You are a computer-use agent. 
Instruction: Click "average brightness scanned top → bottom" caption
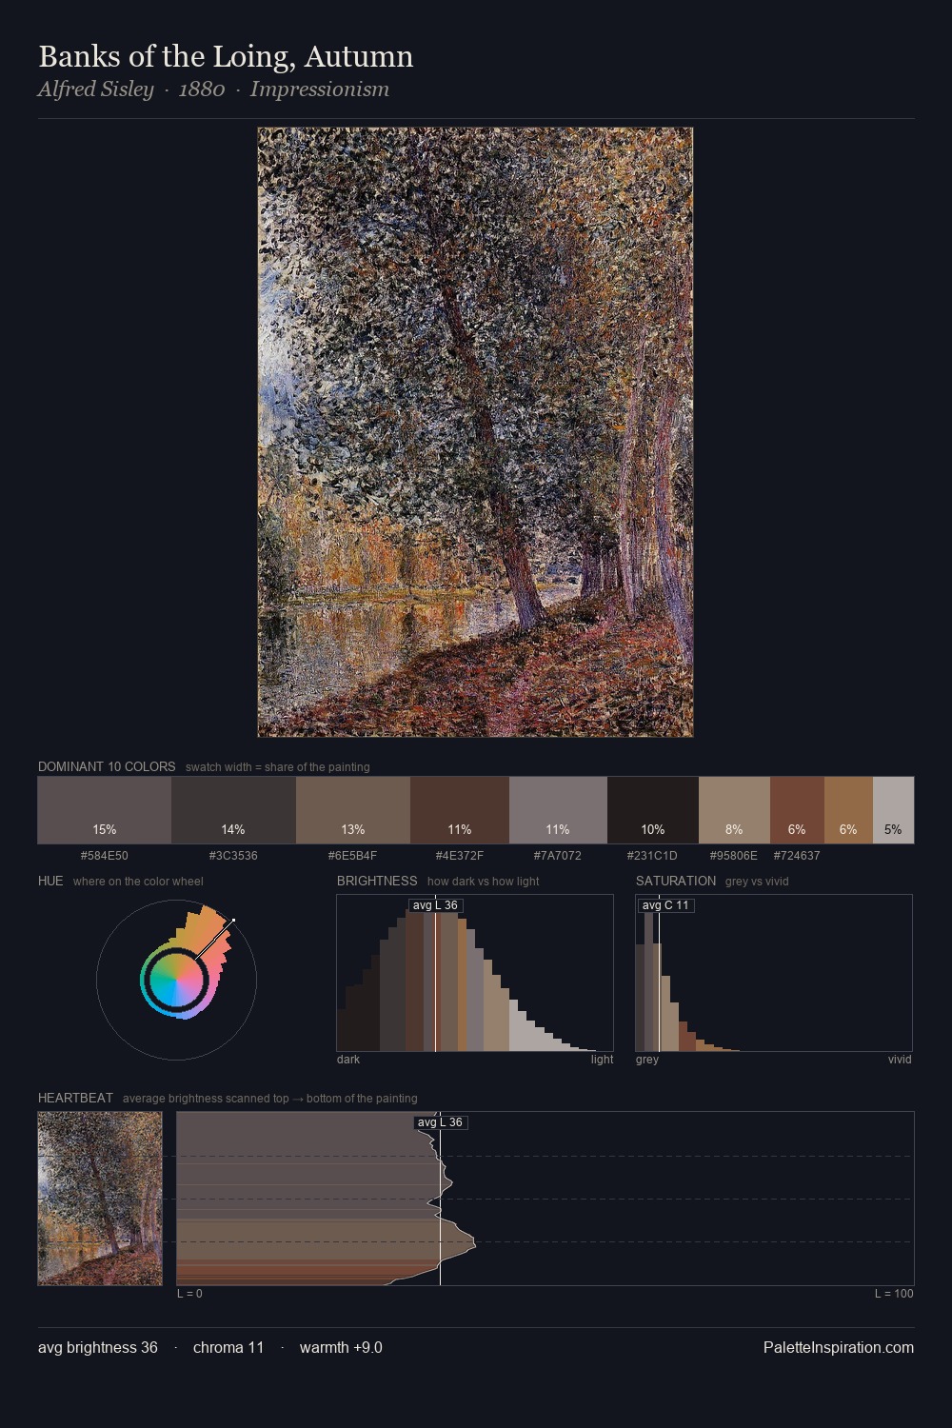click(x=270, y=1099)
